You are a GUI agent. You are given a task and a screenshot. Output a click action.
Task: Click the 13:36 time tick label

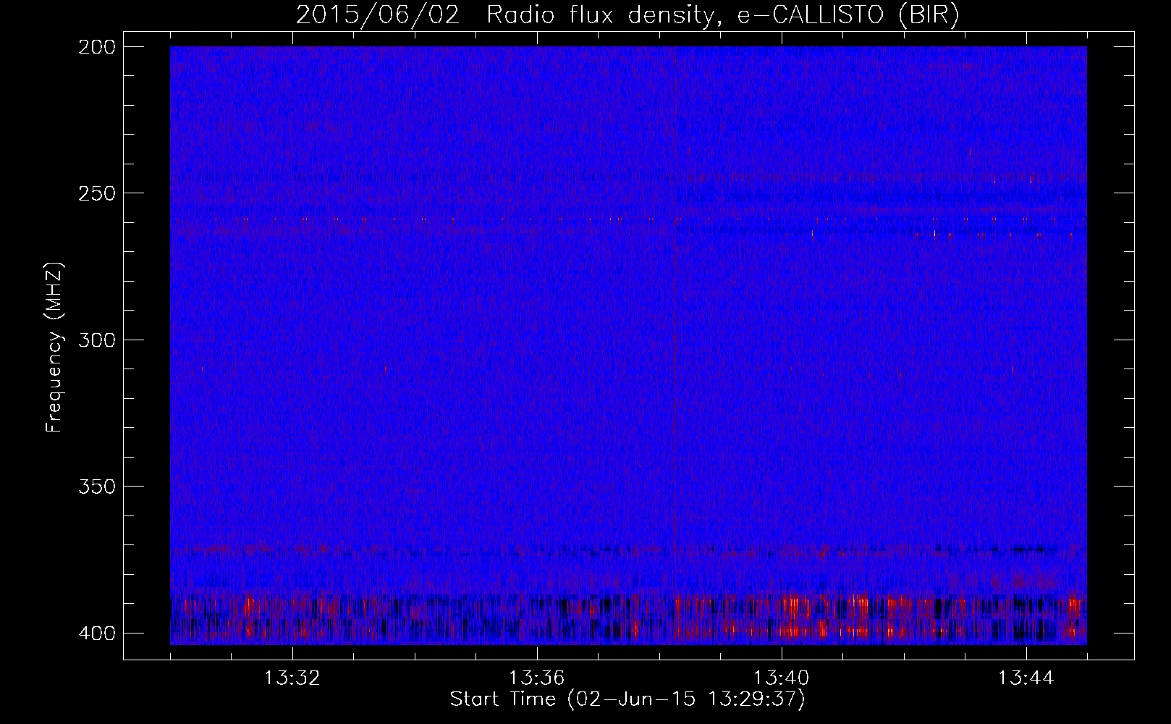pos(537,678)
